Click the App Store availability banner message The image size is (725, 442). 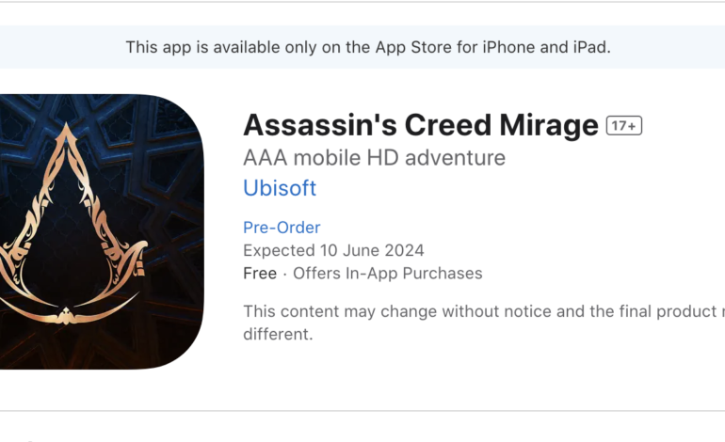(368, 47)
